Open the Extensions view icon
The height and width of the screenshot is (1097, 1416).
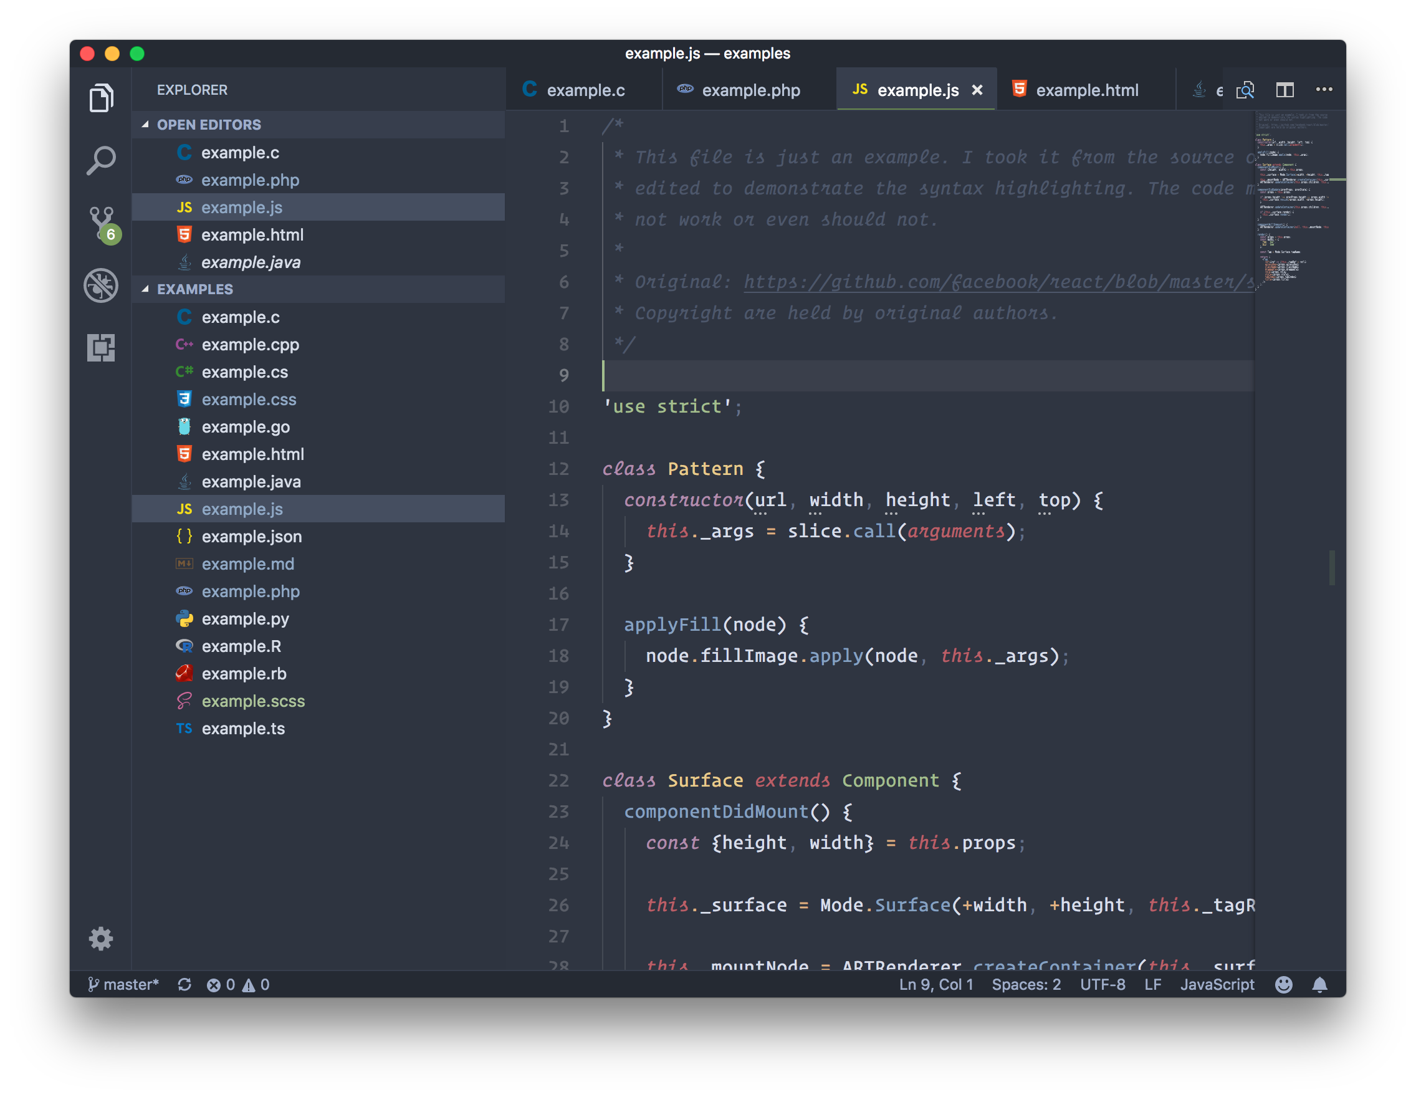pos(101,348)
